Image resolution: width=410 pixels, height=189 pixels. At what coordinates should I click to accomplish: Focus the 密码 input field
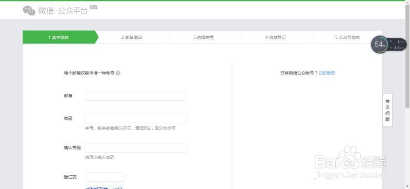(136, 119)
